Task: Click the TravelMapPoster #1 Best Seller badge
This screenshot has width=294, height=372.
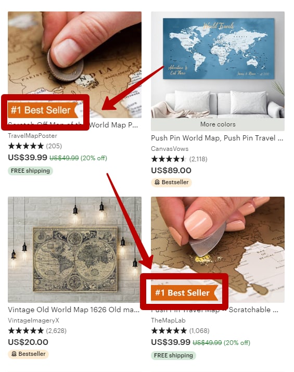Action: 43,110
